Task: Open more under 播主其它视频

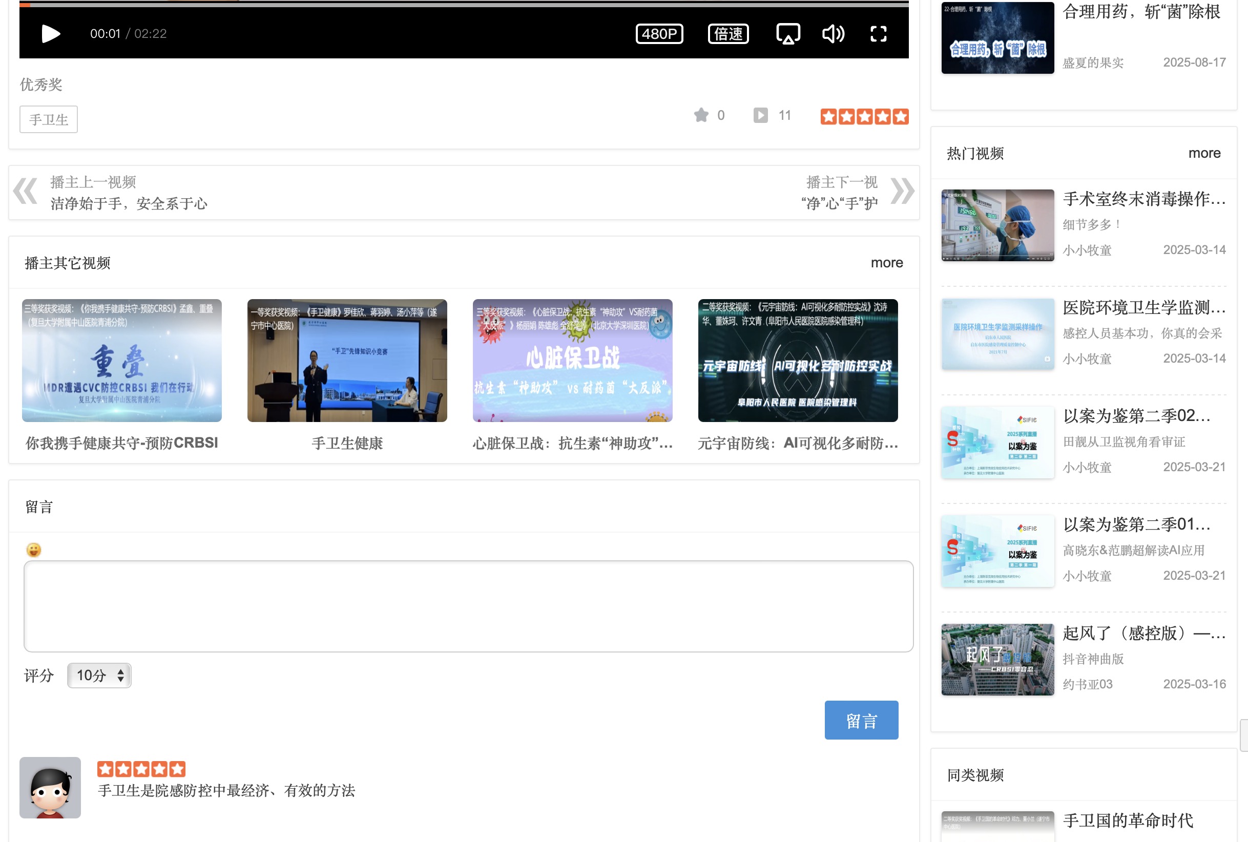Action: 887,263
